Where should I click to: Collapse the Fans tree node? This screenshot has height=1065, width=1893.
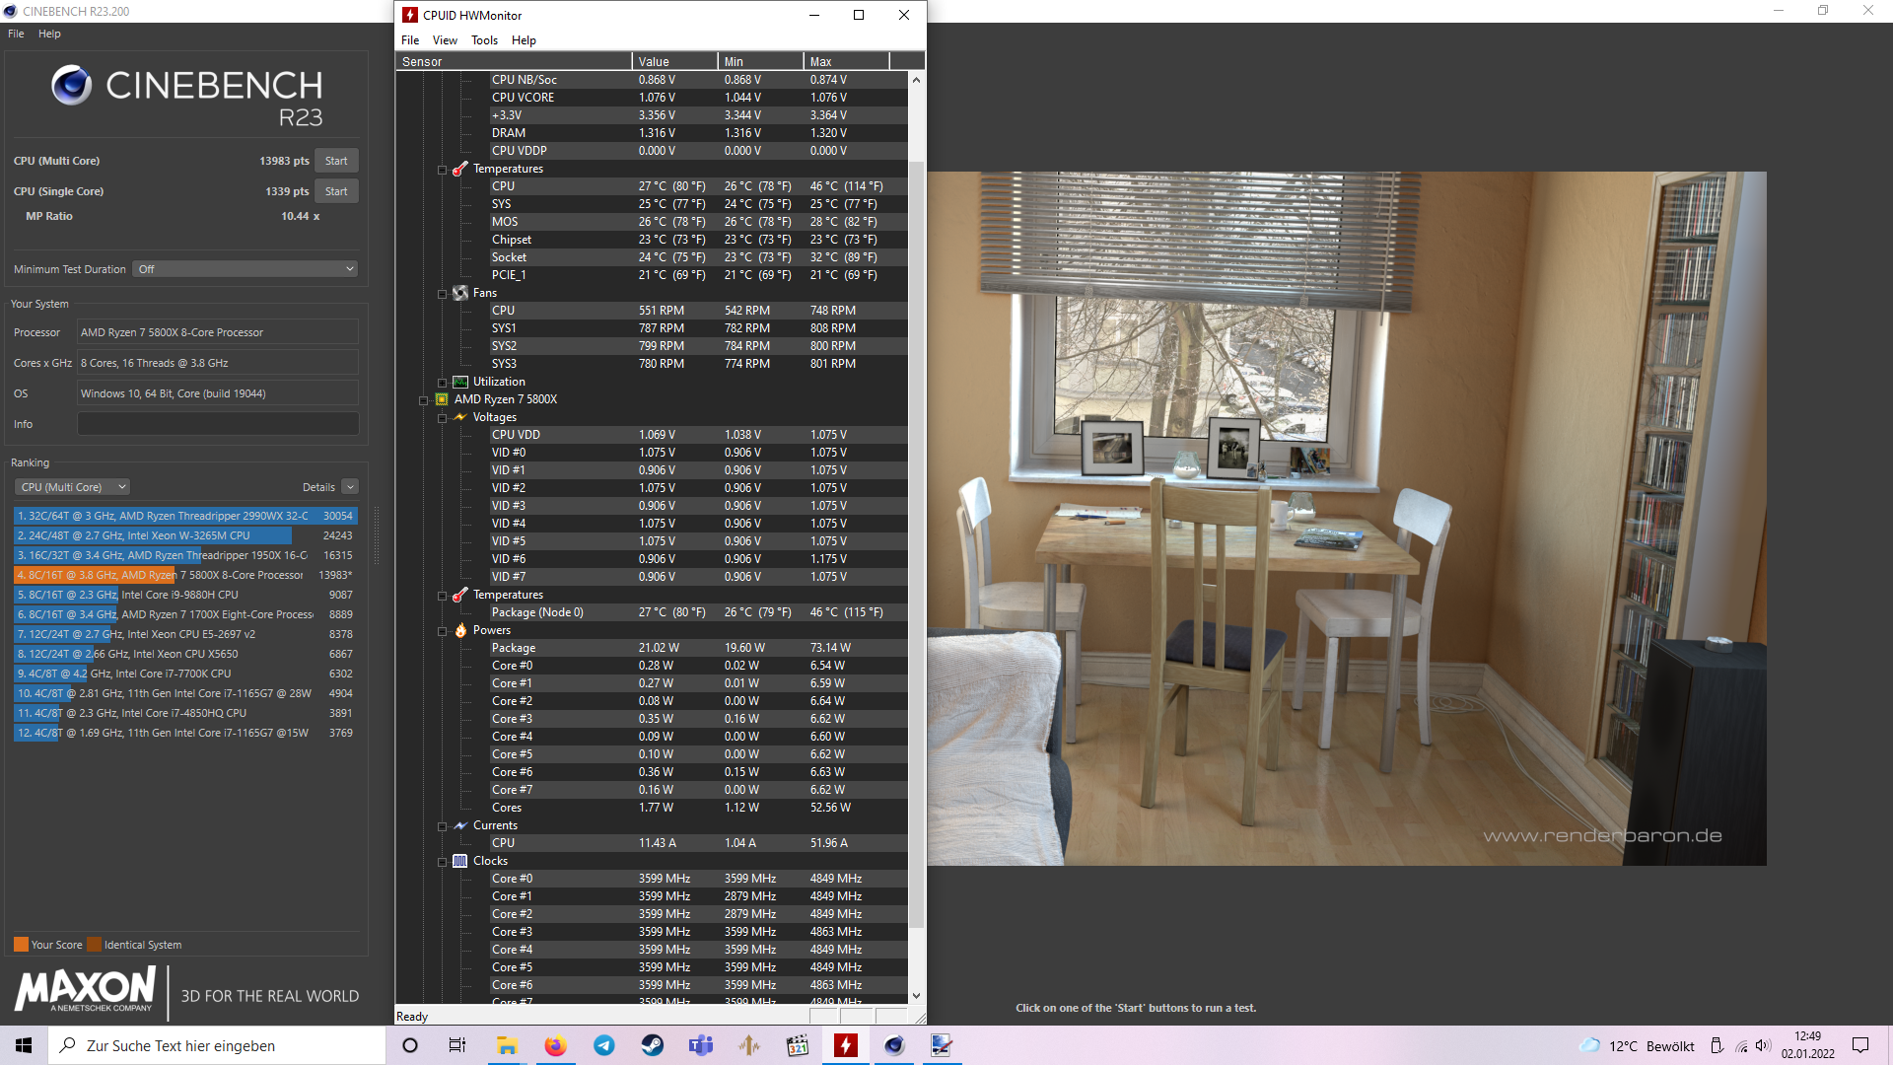click(x=443, y=294)
